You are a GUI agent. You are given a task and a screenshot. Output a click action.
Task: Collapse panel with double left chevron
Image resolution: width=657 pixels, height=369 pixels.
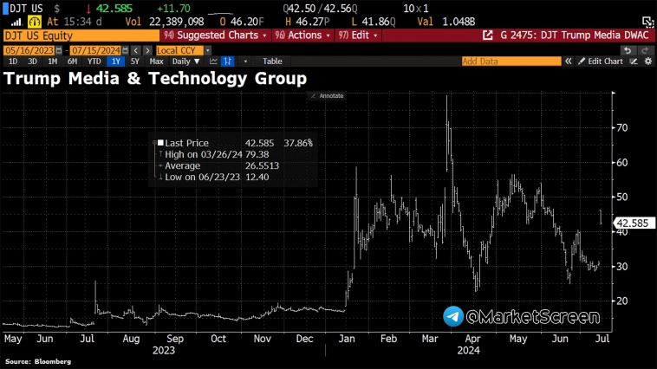569,61
